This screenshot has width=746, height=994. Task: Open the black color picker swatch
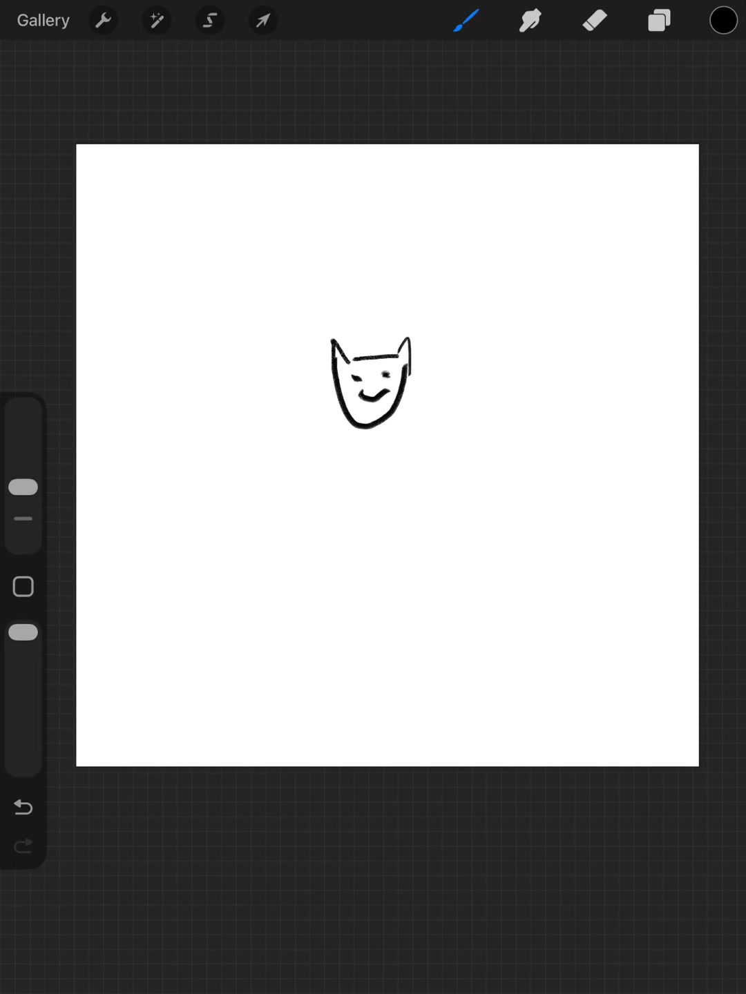(723, 21)
